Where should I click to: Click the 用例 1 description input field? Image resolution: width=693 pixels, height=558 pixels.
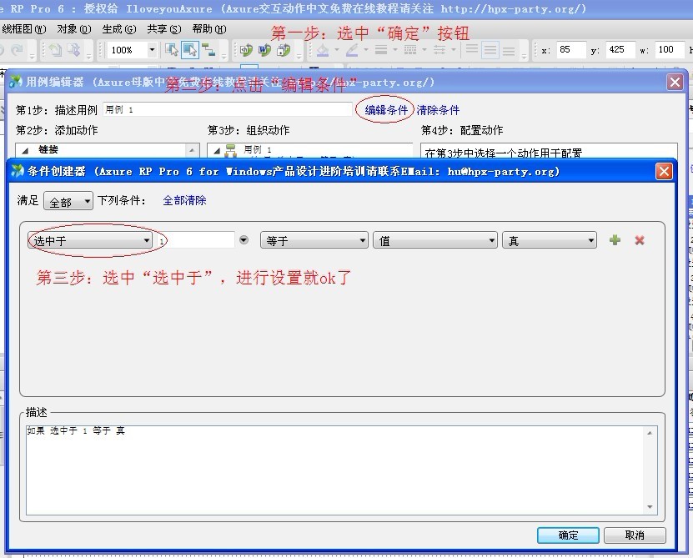point(227,110)
